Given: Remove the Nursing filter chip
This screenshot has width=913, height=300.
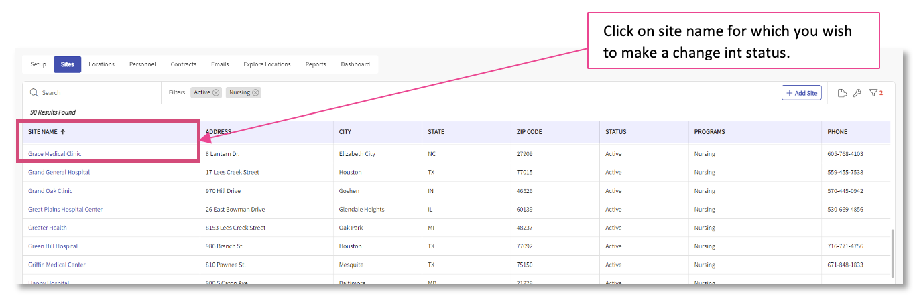Looking at the screenshot, I should [256, 93].
